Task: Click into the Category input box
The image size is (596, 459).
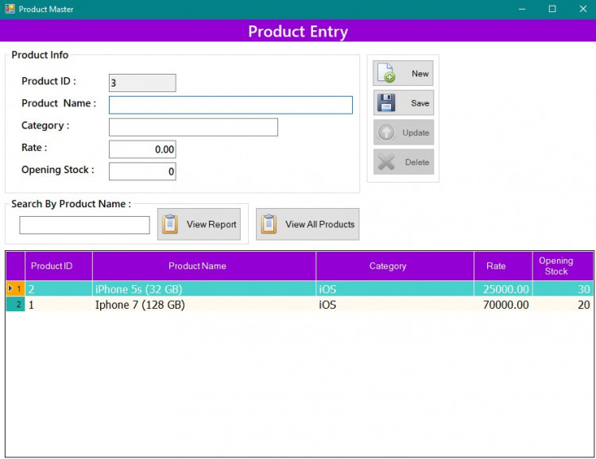Action: coord(193,127)
